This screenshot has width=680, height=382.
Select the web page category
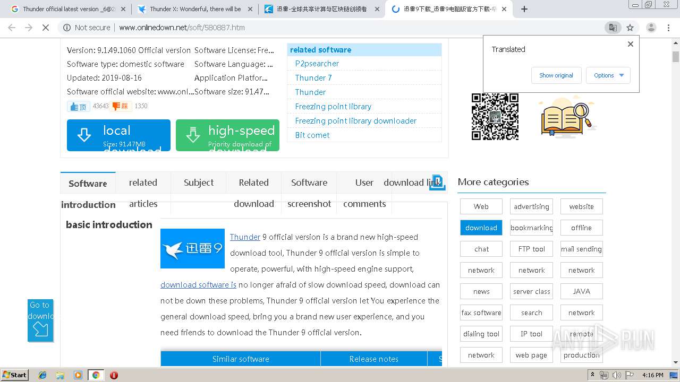(531, 355)
